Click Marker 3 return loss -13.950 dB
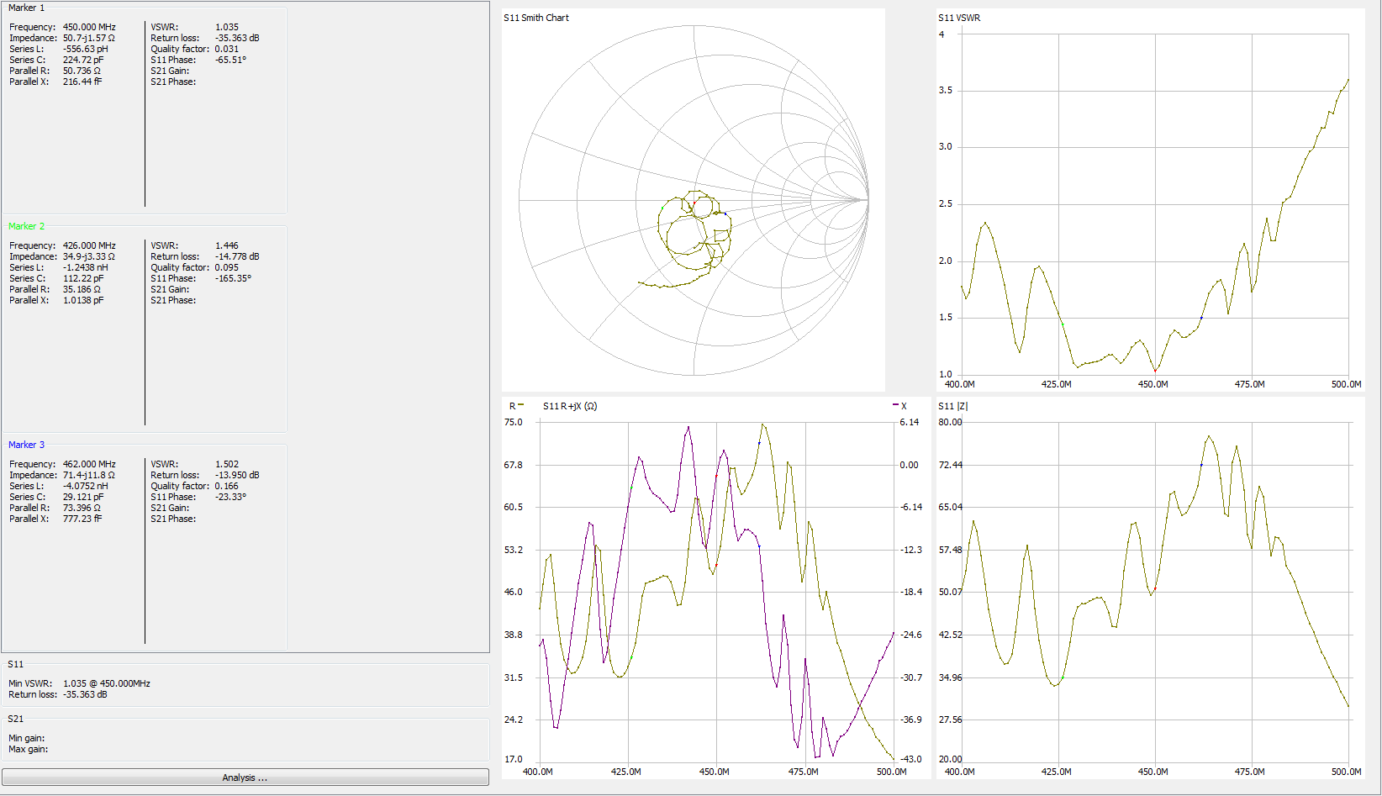This screenshot has width=1382, height=796. pyautogui.click(x=237, y=475)
